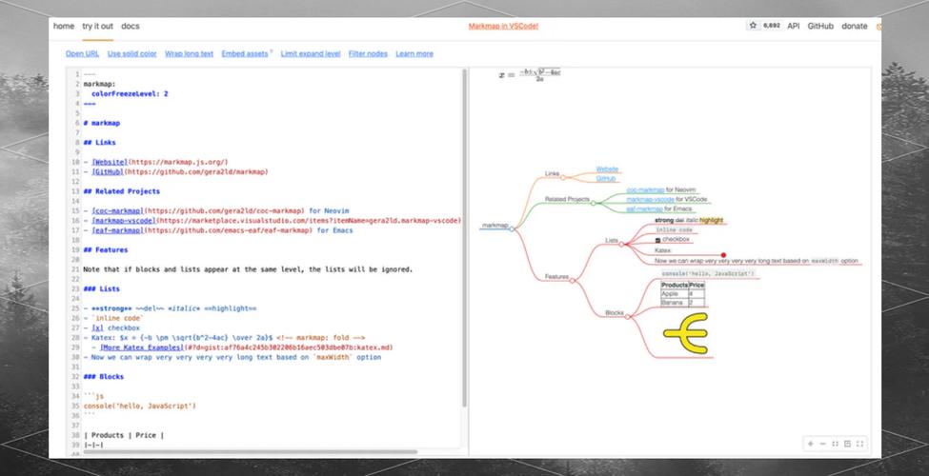This screenshot has width=929, height=476.
Task: Click the '## Links' line in editor
Action: [x=99, y=143]
